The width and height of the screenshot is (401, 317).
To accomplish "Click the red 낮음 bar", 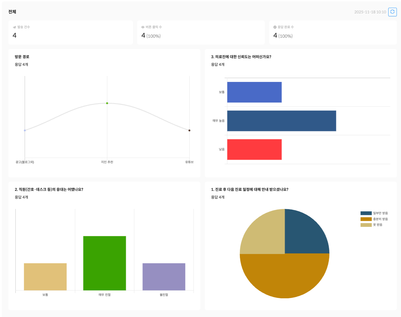I will tap(254, 150).
